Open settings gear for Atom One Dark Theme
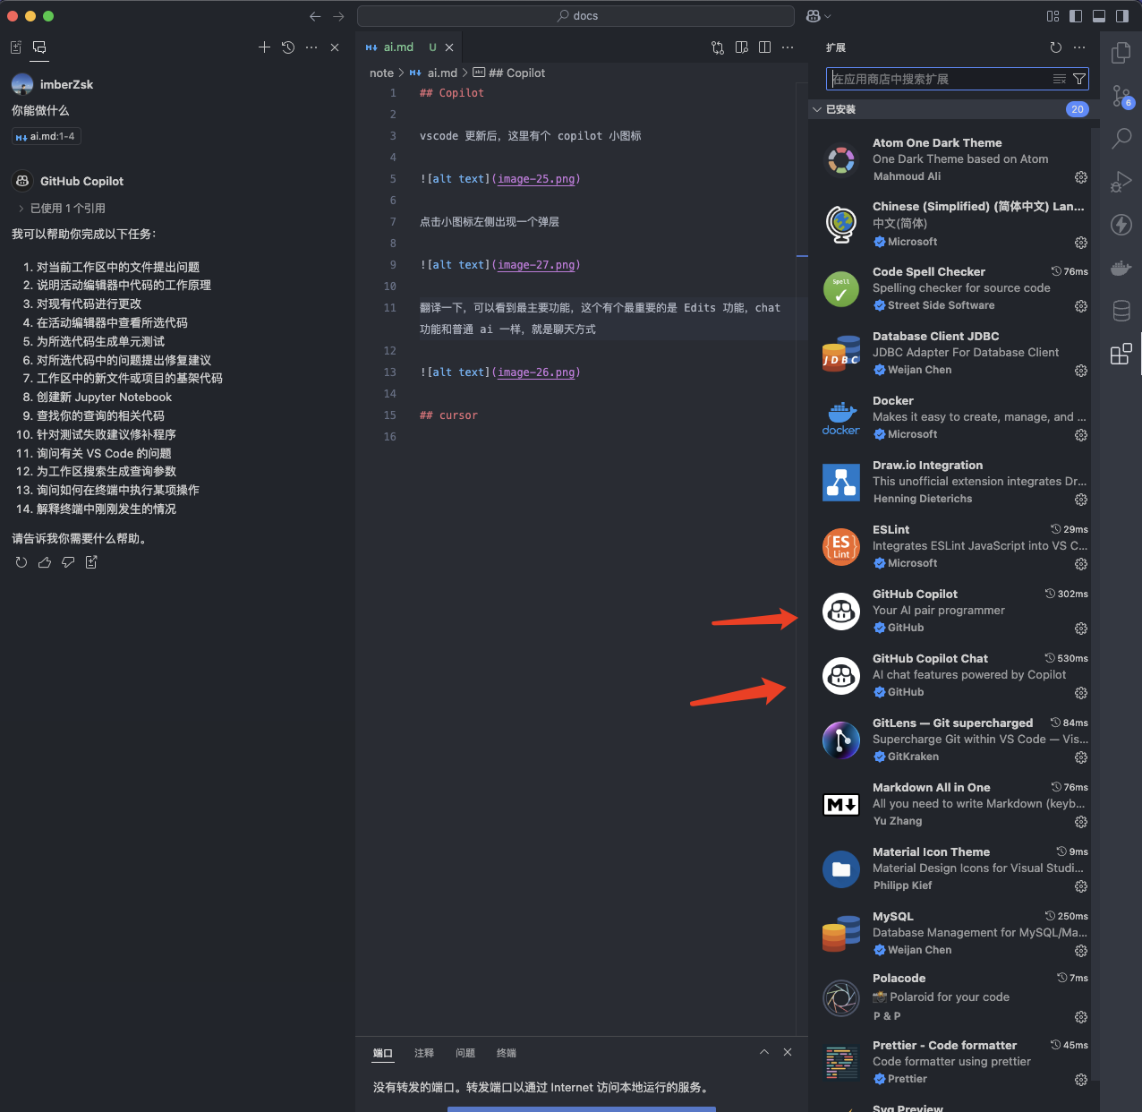The image size is (1142, 1112). pyautogui.click(x=1081, y=177)
